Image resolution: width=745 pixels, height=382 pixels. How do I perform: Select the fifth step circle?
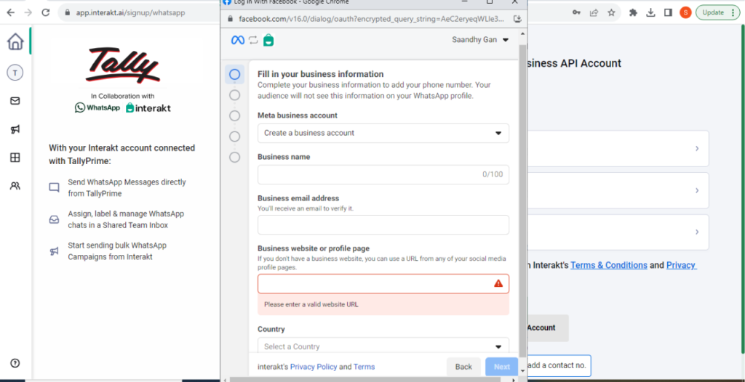235,157
